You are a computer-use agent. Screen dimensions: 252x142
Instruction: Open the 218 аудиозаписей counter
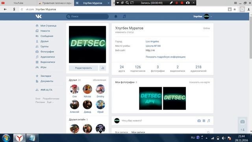[x=198, y=69]
